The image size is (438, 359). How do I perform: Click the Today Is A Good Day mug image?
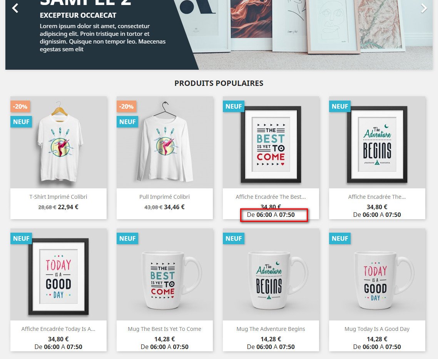377,275
